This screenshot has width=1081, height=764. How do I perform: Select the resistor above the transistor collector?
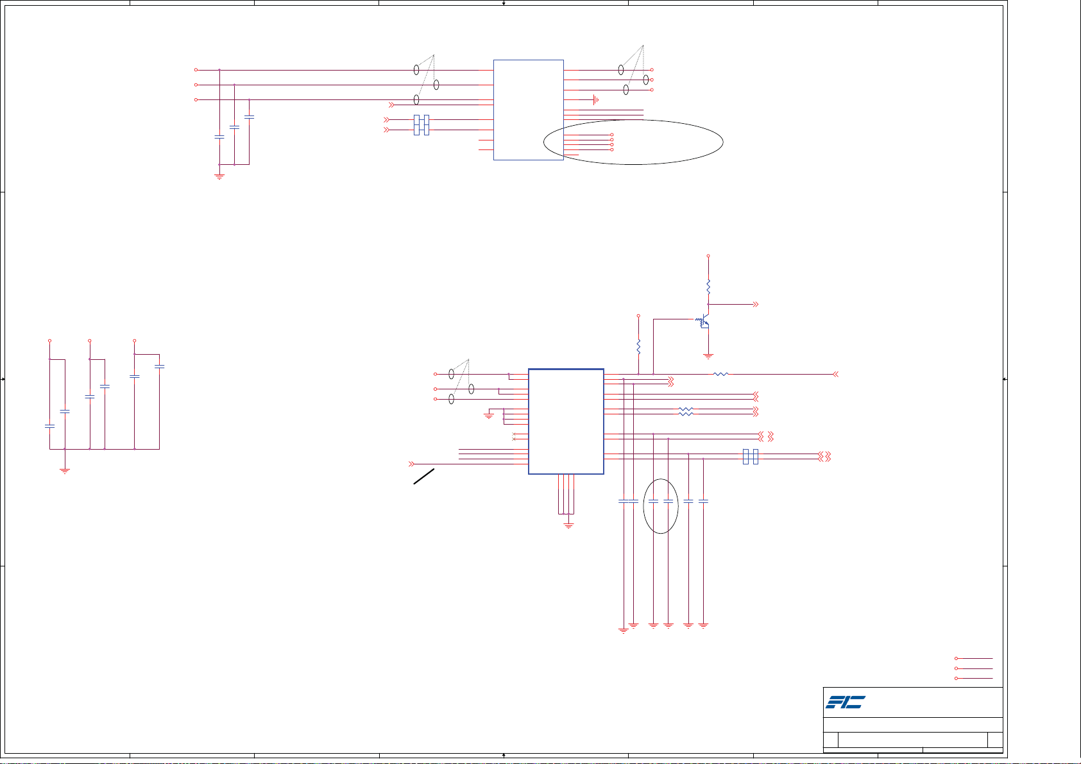coord(708,287)
